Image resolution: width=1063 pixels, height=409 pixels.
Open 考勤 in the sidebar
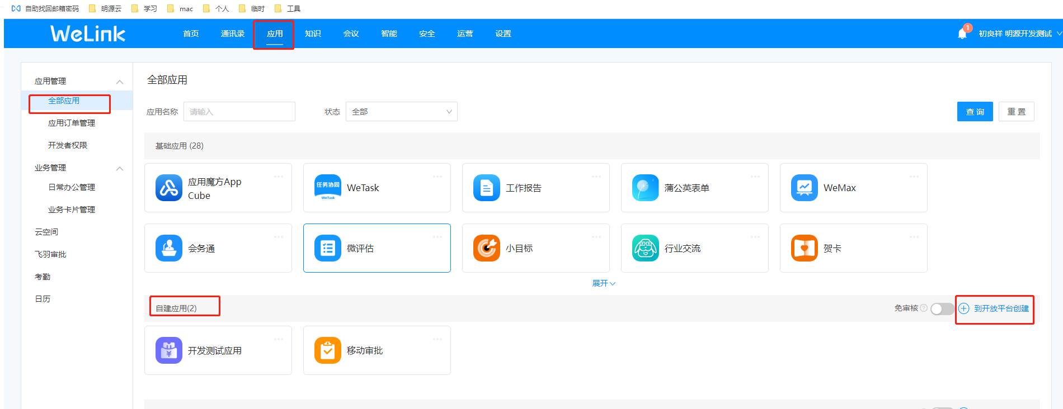tap(43, 277)
